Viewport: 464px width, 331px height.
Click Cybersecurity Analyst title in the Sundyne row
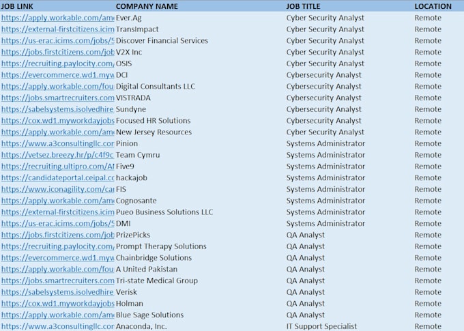(323, 109)
